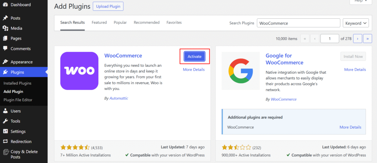Screen dimensions: 377x163
Task: Click the '900,000+ Active Installations' text
Action: (246, 155)
